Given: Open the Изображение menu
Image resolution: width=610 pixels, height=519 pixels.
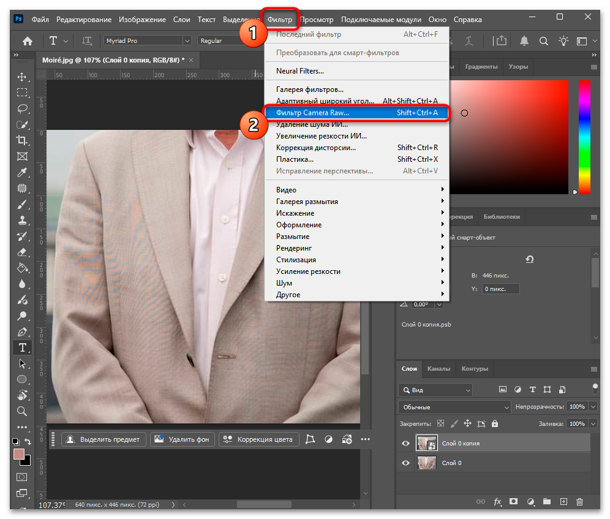Looking at the screenshot, I should (142, 20).
